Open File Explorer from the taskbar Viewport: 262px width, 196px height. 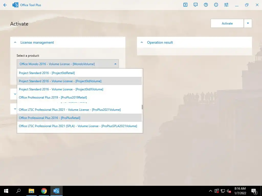click(31, 191)
